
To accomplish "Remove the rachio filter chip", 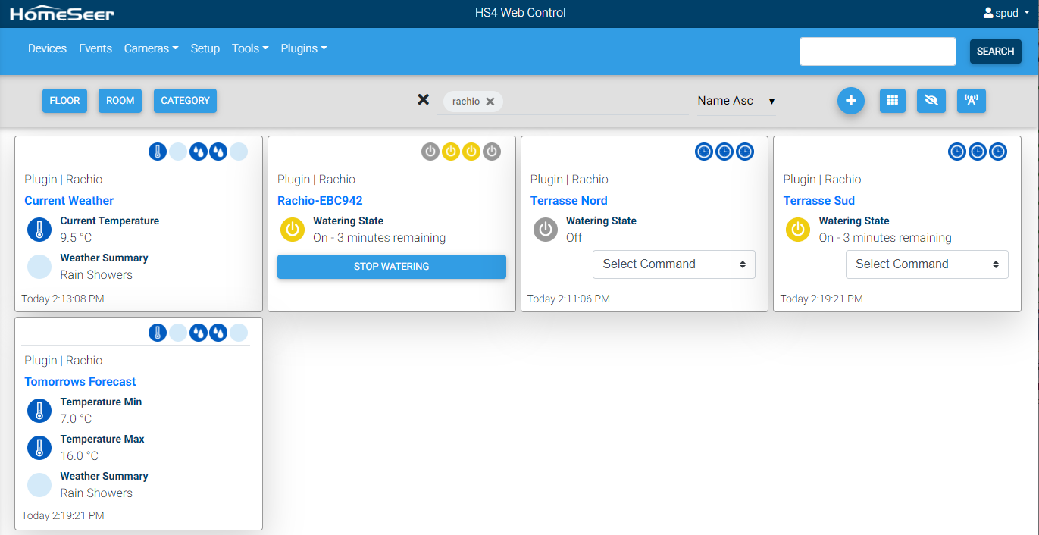I will pos(490,102).
